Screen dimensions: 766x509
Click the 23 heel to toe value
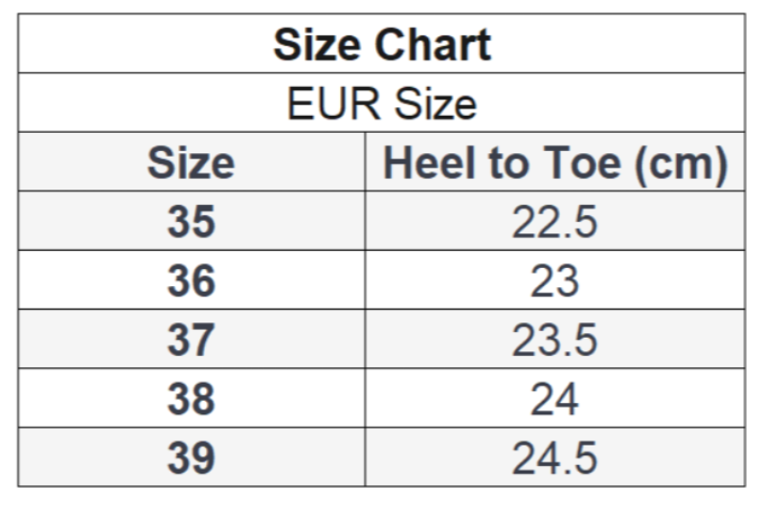click(x=554, y=281)
